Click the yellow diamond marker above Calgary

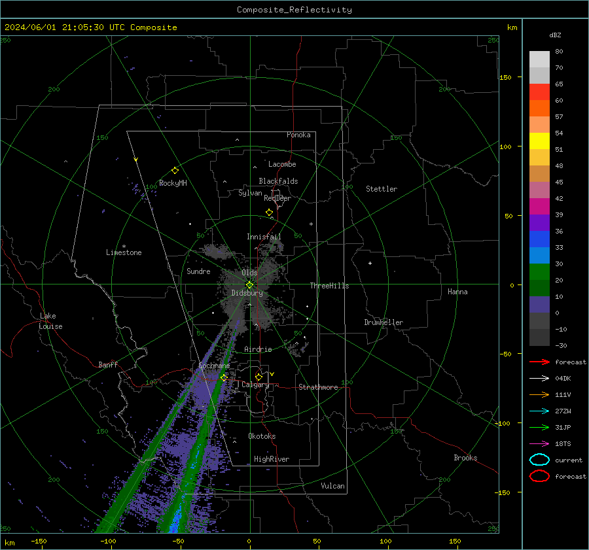[x=259, y=377]
